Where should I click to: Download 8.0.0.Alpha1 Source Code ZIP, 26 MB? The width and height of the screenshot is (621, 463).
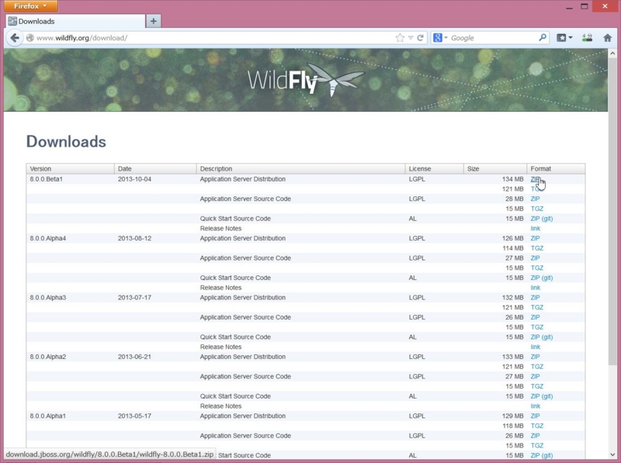click(535, 436)
